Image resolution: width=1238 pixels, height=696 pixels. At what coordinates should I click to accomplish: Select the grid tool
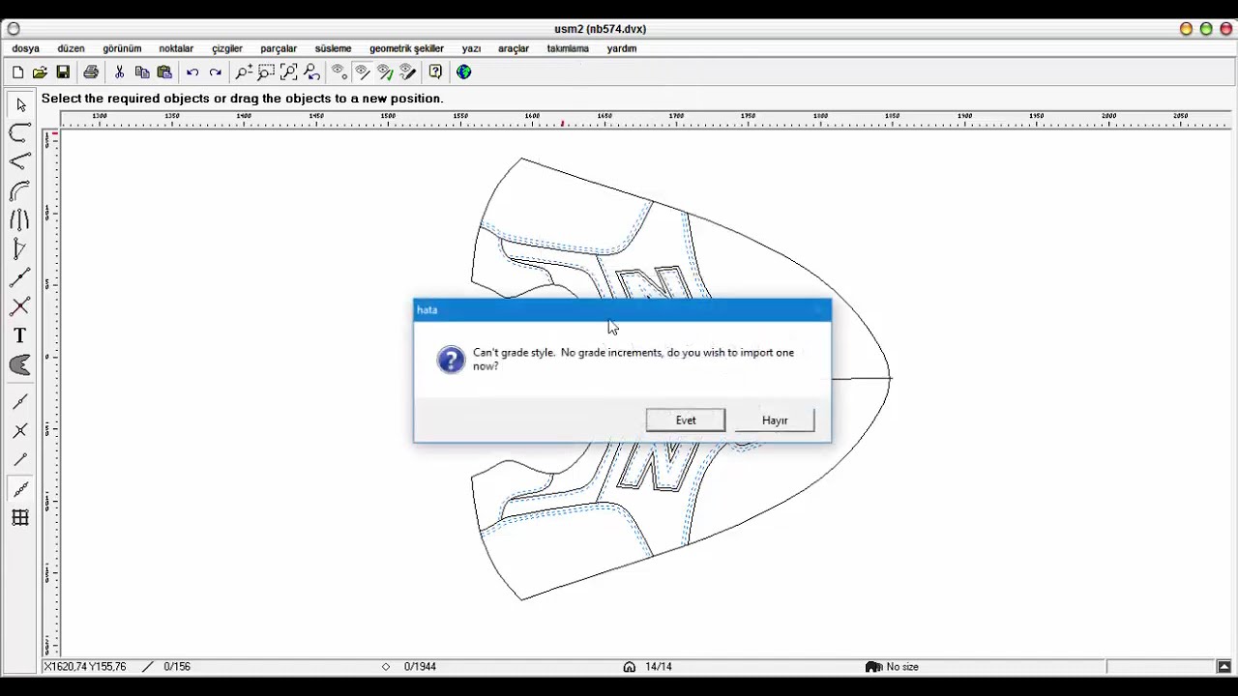point(20,518)
